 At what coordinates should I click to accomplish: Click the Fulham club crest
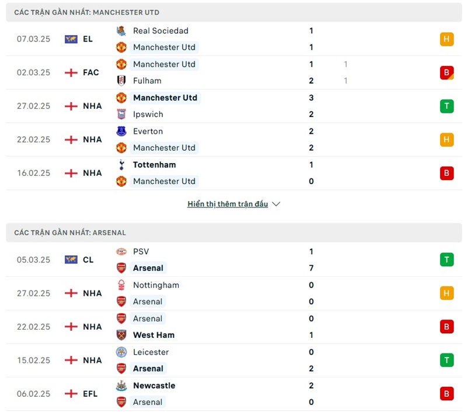click(121, 81)
